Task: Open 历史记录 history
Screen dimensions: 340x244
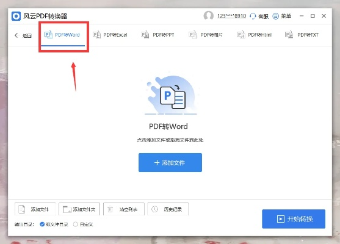Action: (168, 209)
